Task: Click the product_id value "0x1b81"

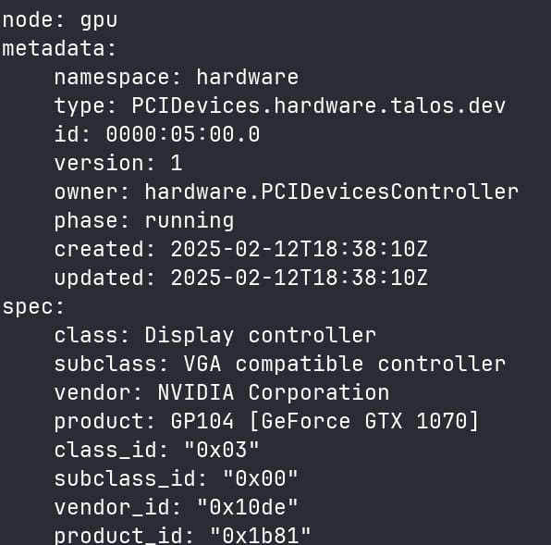Action: [260, 536]
